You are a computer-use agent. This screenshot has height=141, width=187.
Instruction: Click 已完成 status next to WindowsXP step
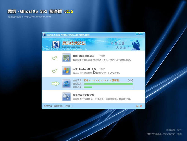click(x=102, y=69)
